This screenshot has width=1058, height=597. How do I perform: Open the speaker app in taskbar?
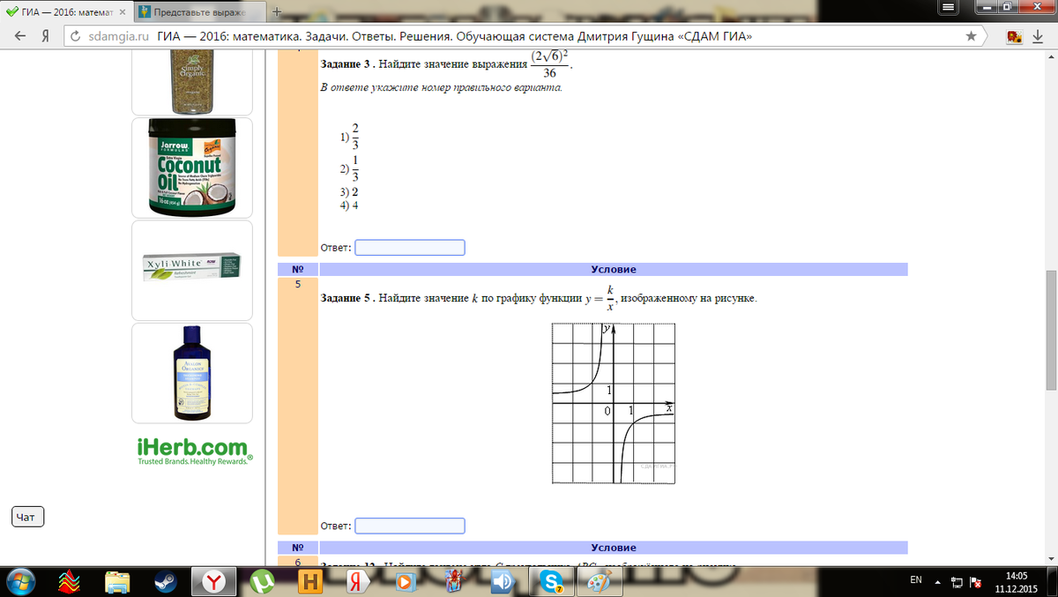coord(502,582)
